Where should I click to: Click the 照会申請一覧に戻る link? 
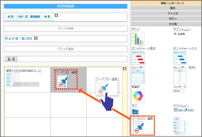pyautogui.click(x=18, y=38)
